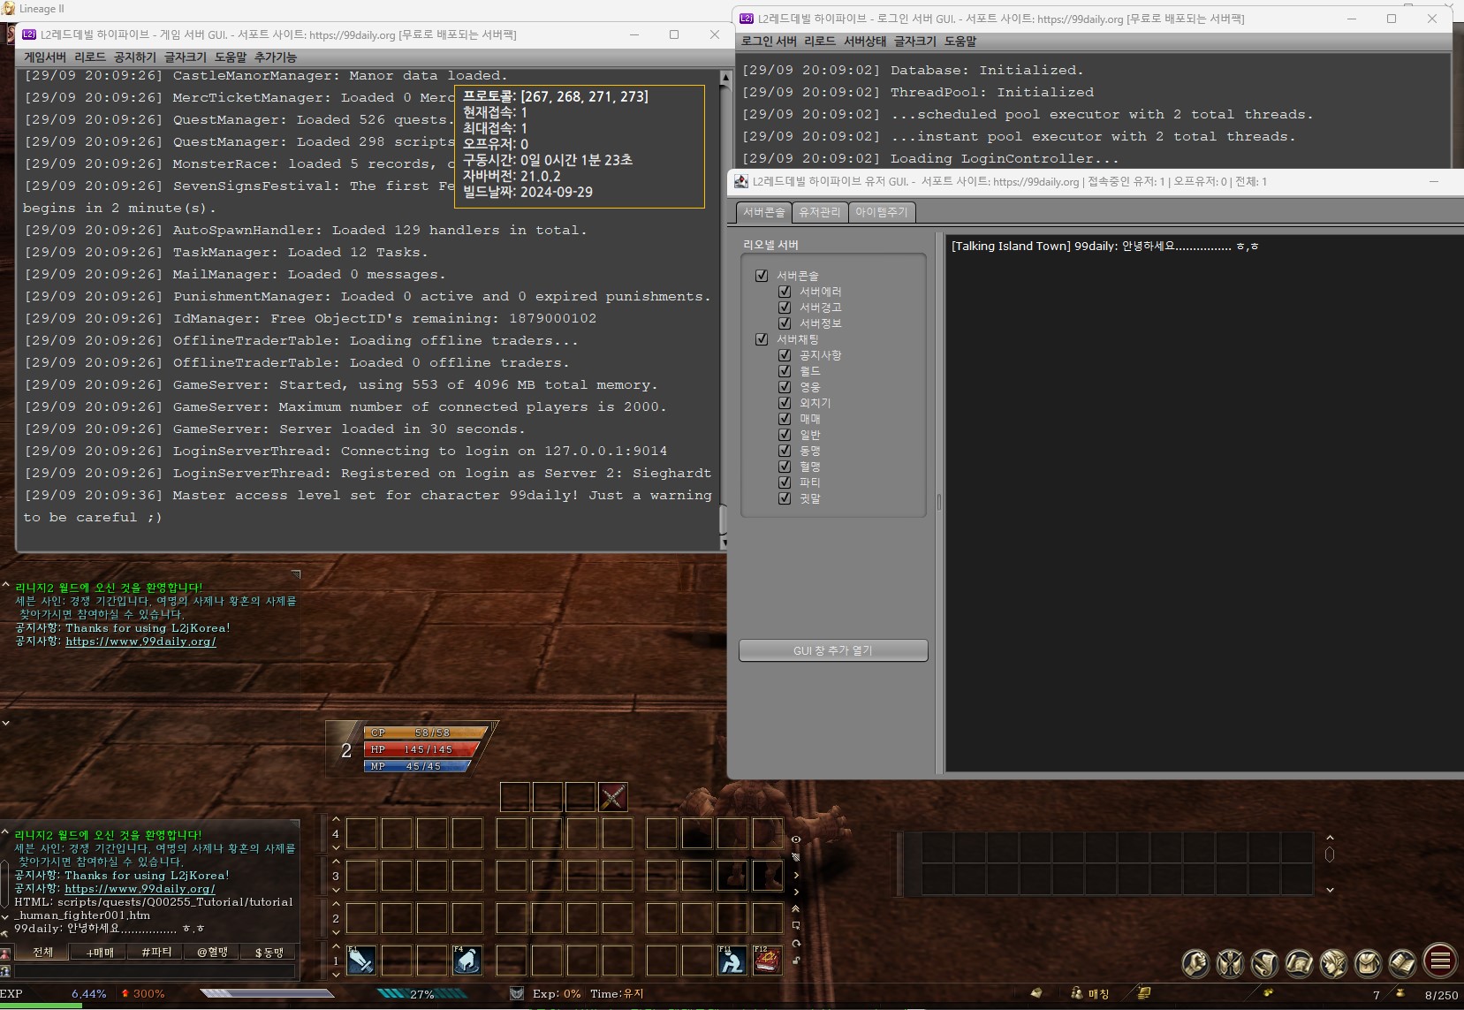Screen dimensions: 1464x1010
Task: Open the Character status face icon
Action: point(1333,962)
